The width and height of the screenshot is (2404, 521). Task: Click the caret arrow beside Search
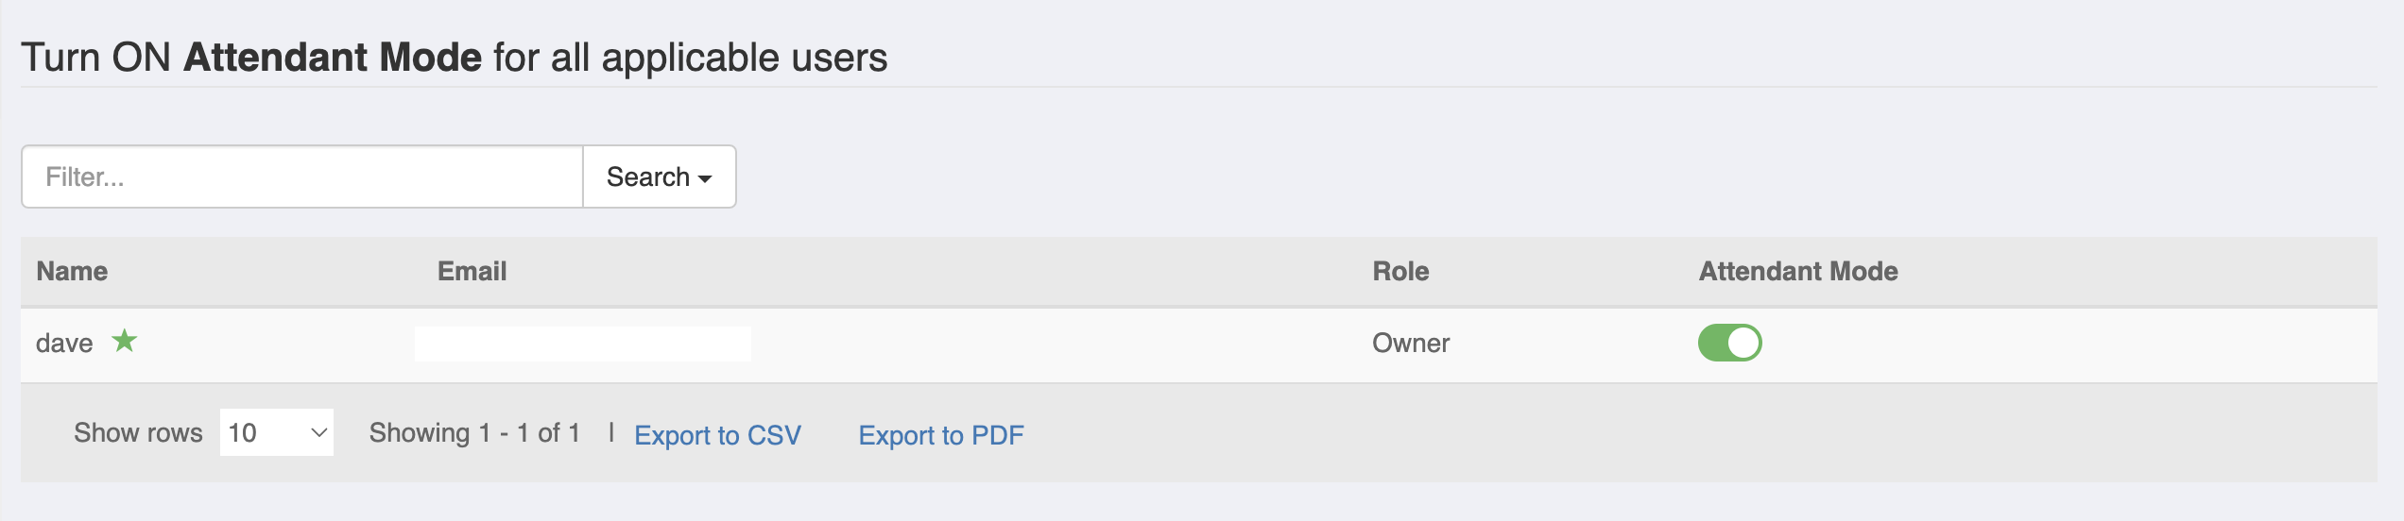pos(705,178)
